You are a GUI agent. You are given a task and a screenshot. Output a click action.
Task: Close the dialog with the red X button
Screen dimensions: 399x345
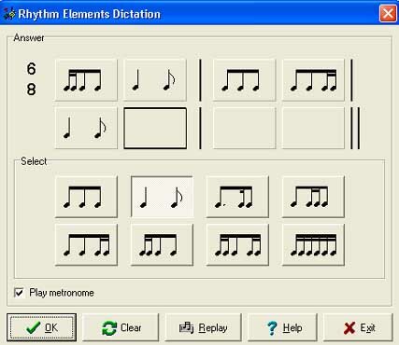pyautogui.click(x=388, y=13)
